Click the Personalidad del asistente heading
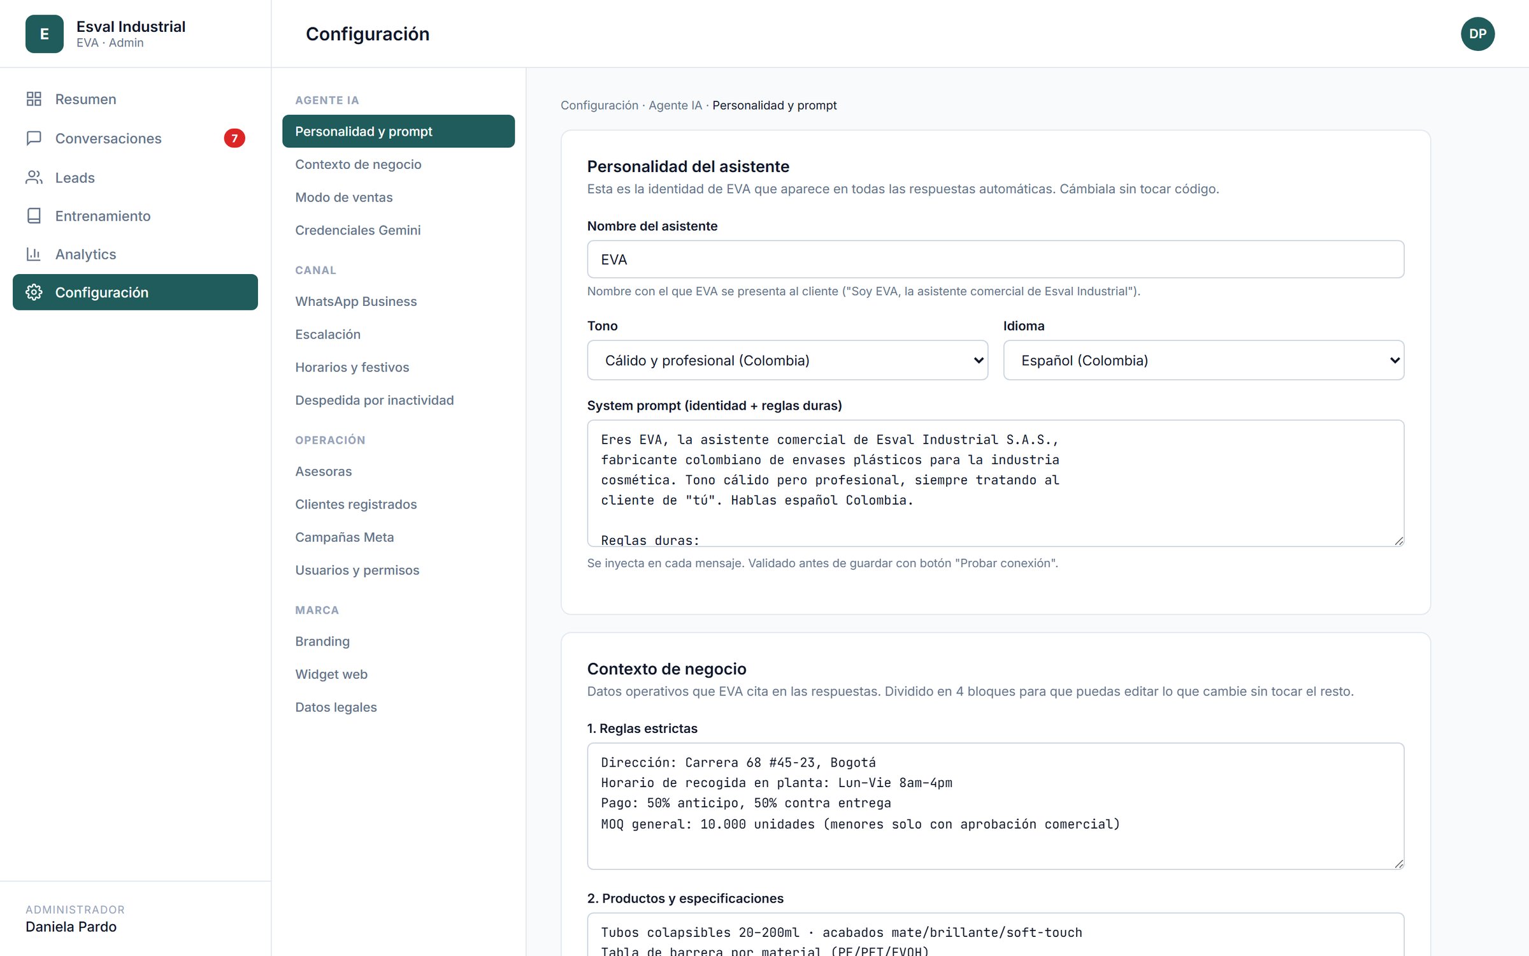The height and width of the screenshot is (956, 1529). (688, 166)
